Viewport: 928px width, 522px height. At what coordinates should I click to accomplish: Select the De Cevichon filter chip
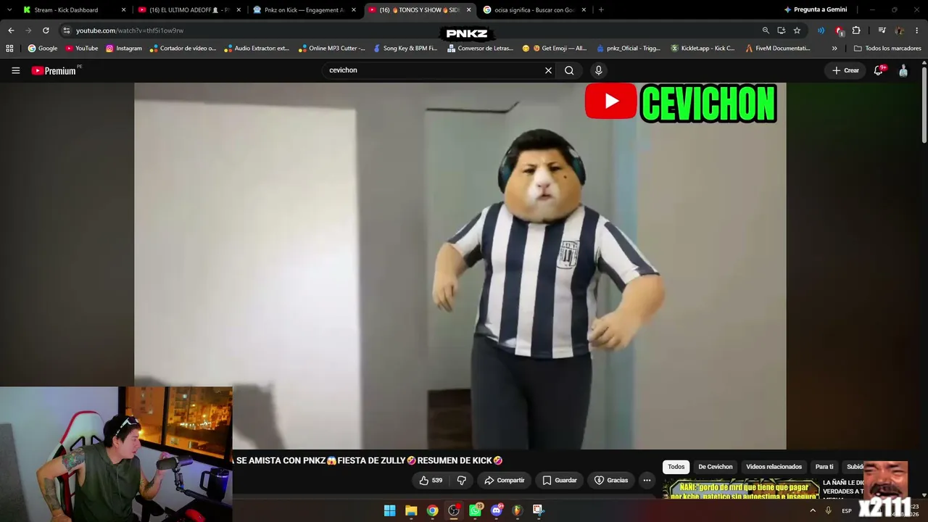coord(716,467)
